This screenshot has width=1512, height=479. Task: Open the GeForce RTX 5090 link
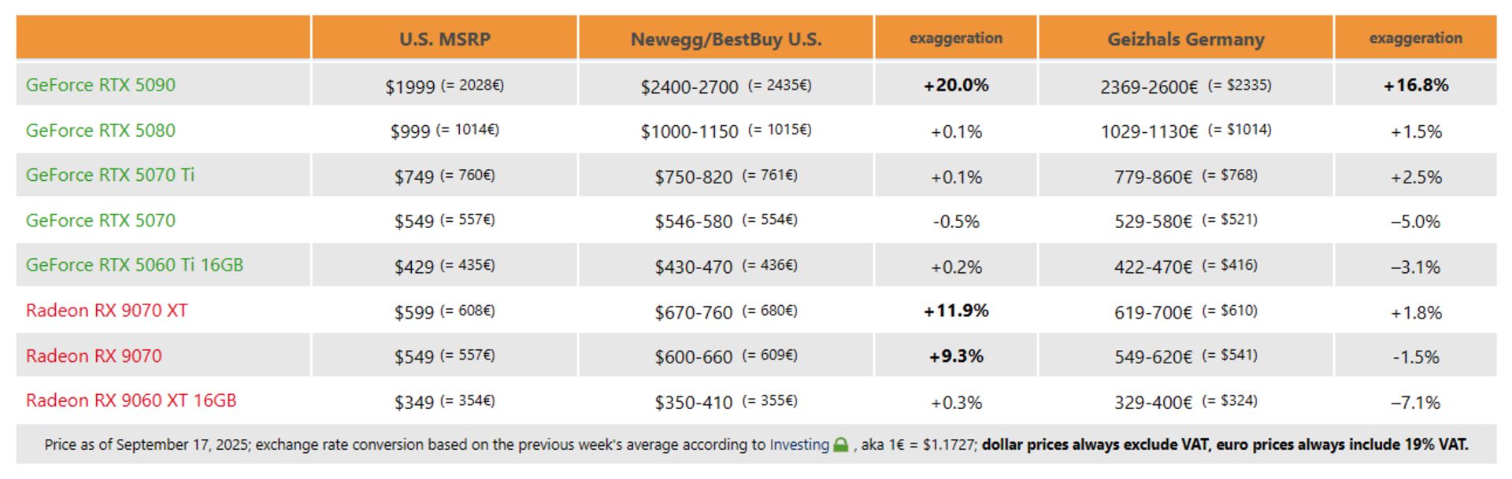tap(101, 85)
